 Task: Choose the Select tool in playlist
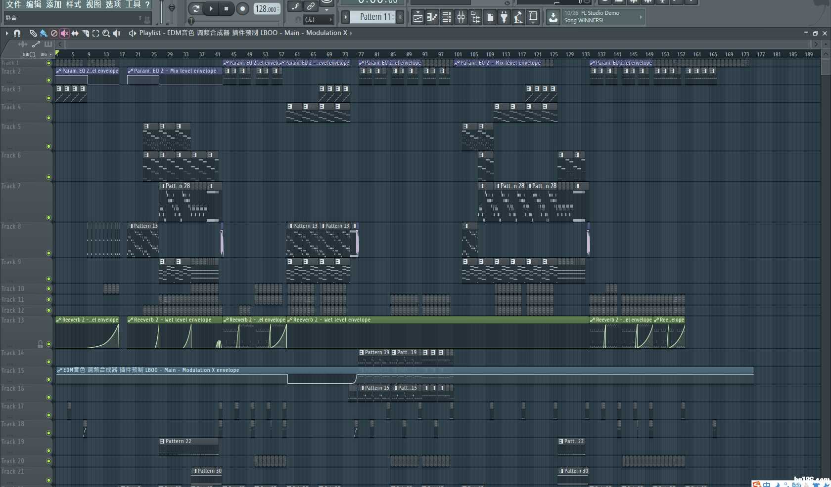pos(95,33)
